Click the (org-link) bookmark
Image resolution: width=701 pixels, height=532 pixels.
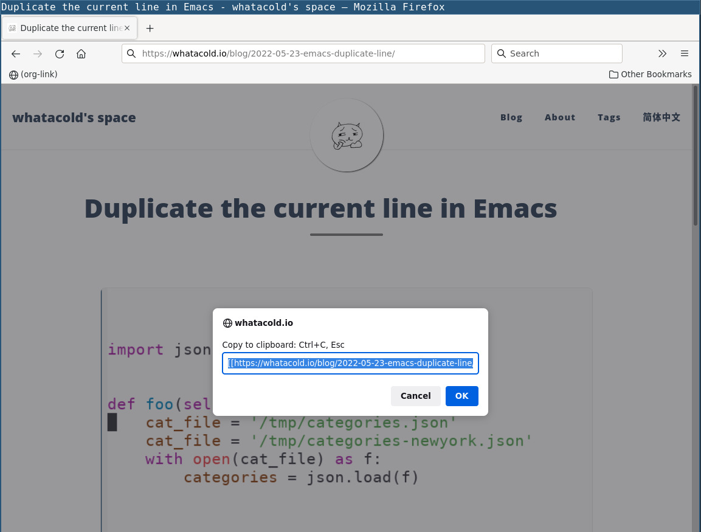tap(38, 74)
